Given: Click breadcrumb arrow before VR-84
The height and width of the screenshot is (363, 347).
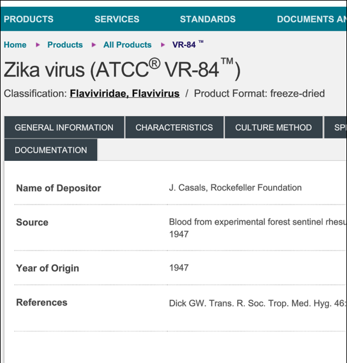Looking at the screenshot, I should point(163,45).
